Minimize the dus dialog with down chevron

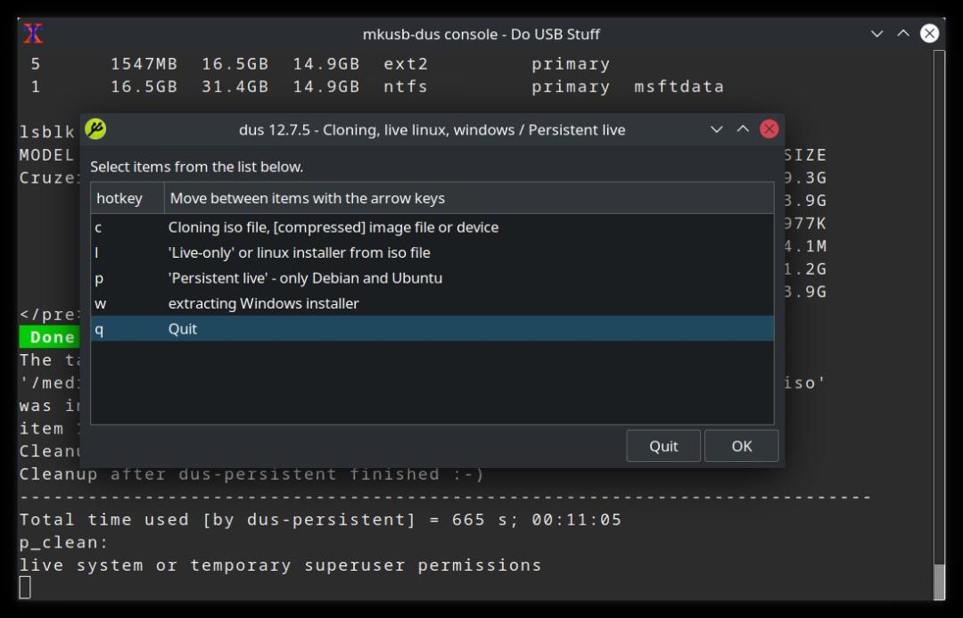pyautogui.click(x=716, y=129)
